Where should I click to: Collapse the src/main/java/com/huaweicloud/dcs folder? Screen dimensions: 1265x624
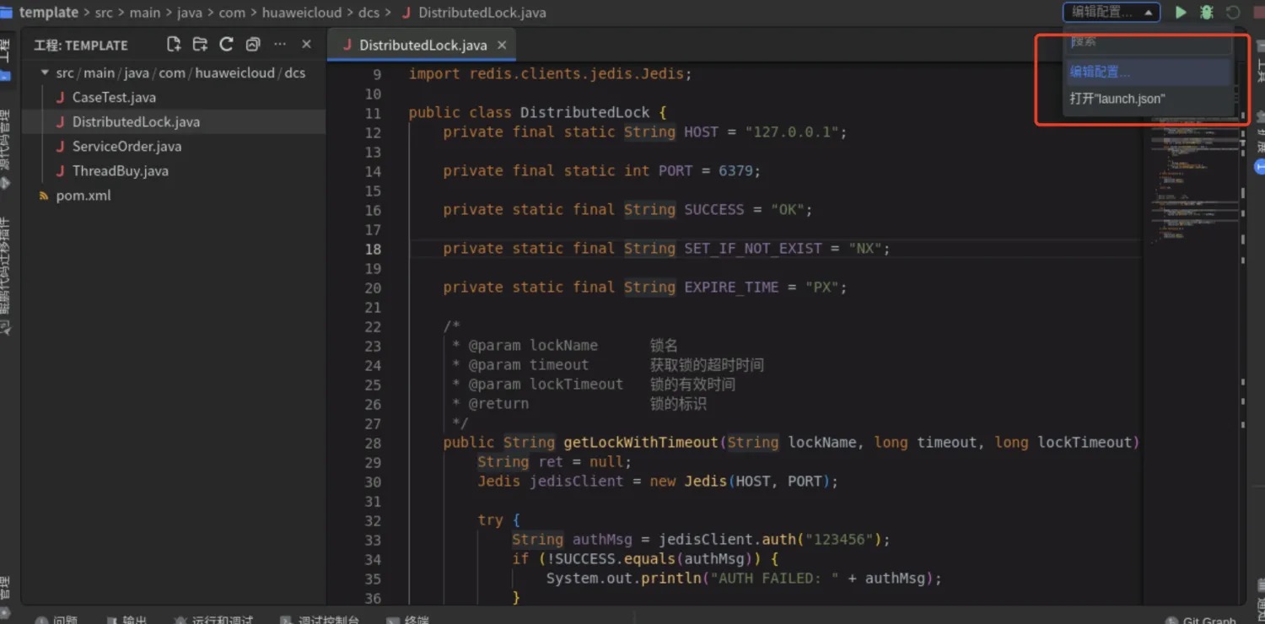pos(45,73)
